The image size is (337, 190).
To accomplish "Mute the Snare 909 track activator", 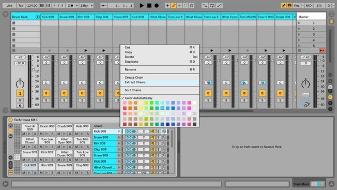I will pyautogui.click(x=64, y=93).
